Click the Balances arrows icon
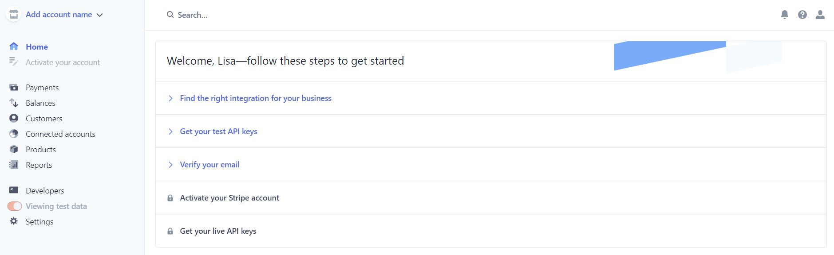 pyautogui.click(x=14, y=103)
